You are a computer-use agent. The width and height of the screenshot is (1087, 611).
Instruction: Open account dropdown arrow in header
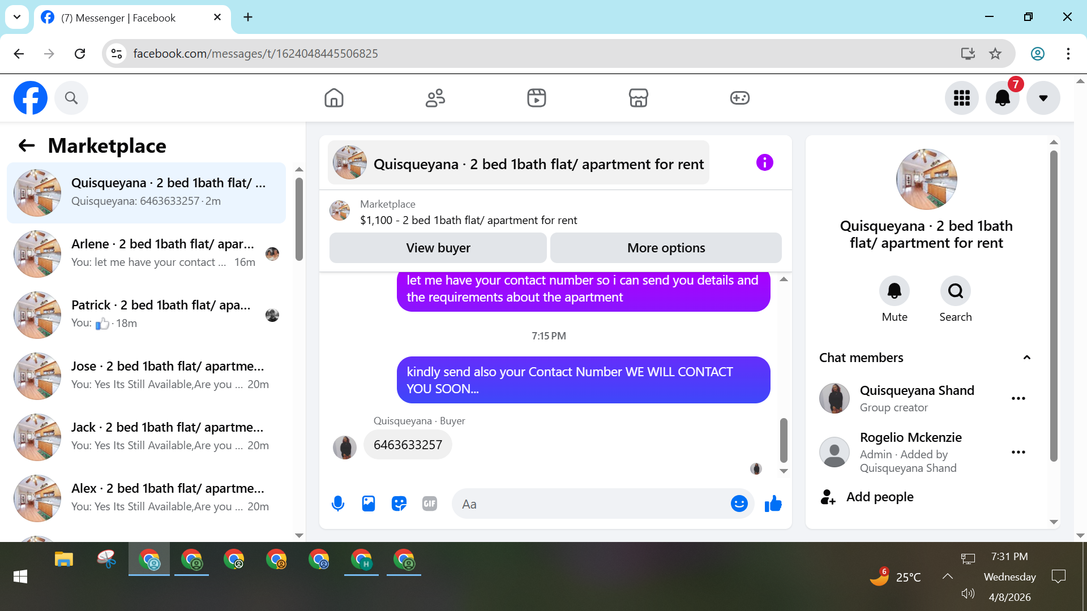1043,98
